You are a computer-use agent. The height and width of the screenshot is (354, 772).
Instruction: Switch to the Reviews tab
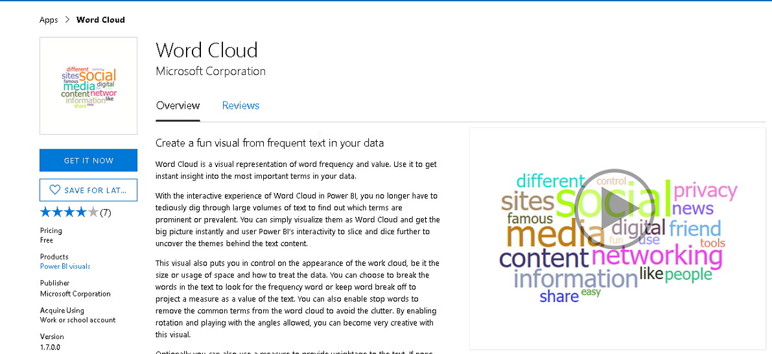240,105
